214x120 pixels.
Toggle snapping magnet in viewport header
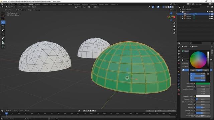coord(89,7)
